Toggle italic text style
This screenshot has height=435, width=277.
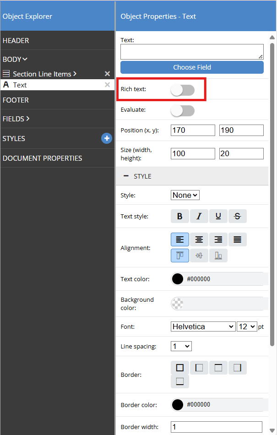199,216
